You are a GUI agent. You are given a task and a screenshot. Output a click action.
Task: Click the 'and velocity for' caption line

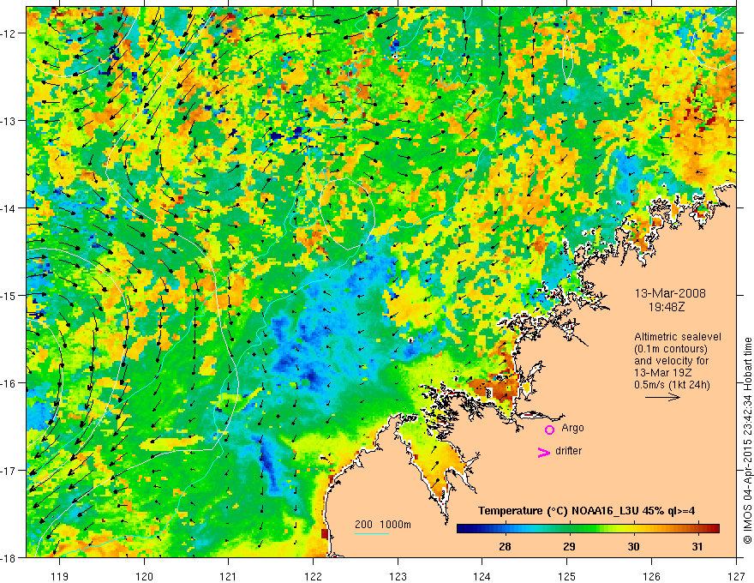coord(671,361)
